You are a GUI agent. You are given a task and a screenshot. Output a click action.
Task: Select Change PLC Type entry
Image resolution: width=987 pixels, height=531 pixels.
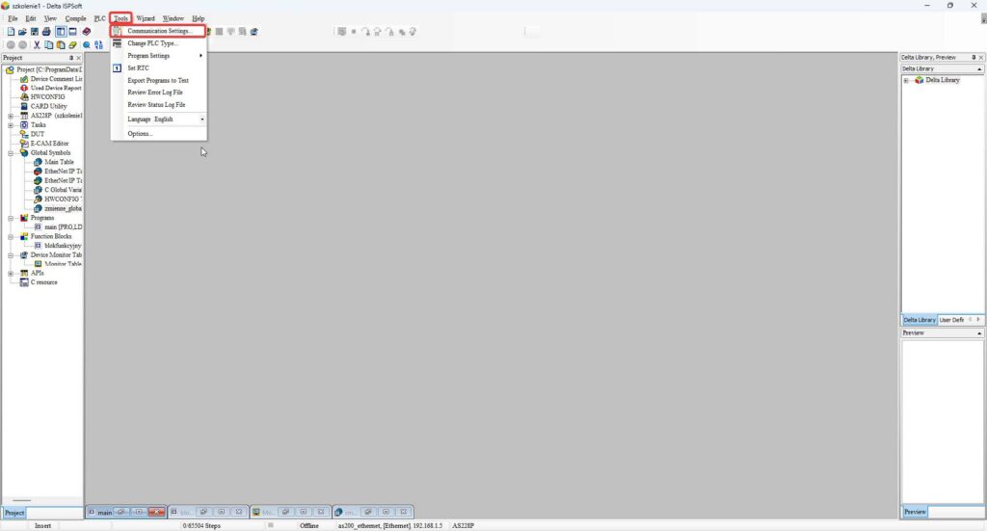click(152, 43)
